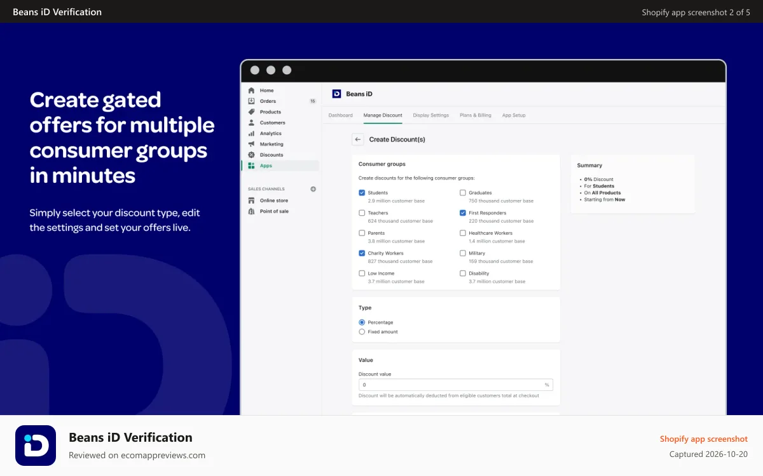Image resolution: width=763 pixels, height=476 pixels.
Task: Go back using the arrow beside Create Discount(s)
Action: tap(358, 140)
